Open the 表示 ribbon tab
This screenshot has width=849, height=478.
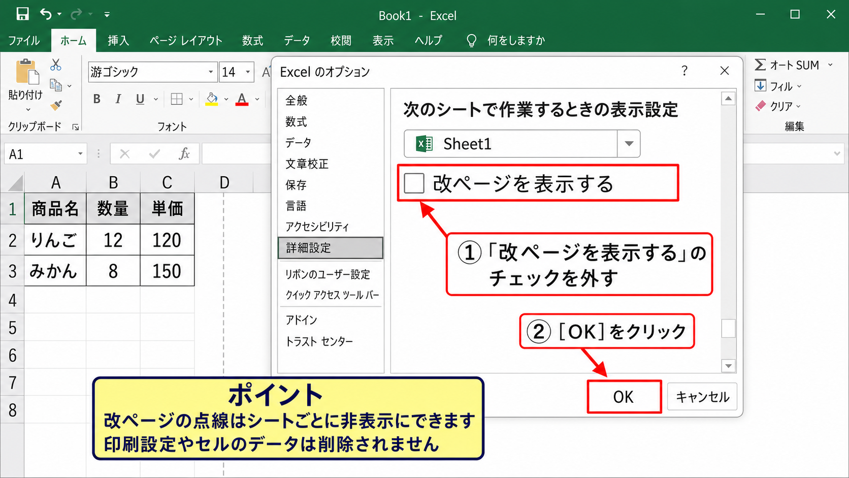383,41
